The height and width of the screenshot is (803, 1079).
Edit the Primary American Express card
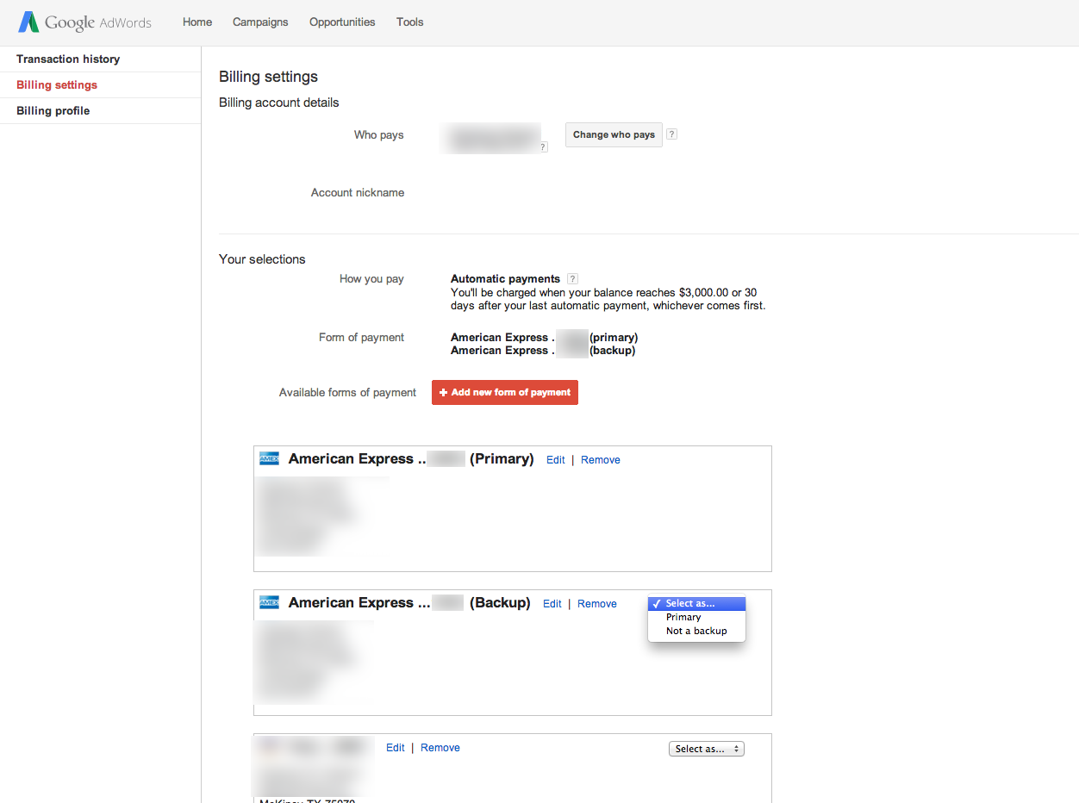[556, 460]
